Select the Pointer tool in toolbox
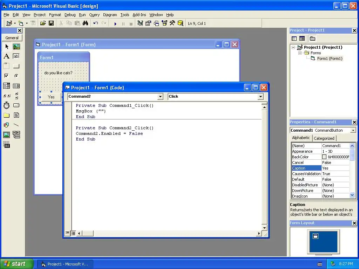 (7, 47)
